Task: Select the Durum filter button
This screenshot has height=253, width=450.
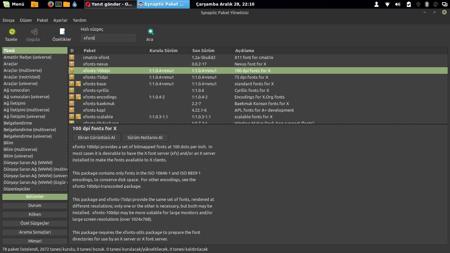Action: (x=35, y=206)
